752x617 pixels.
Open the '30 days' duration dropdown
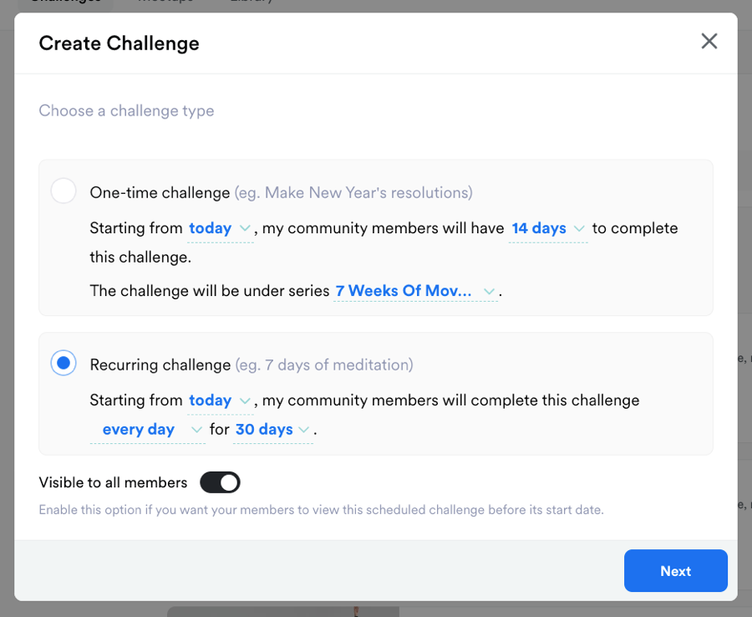tap(272, 430)
